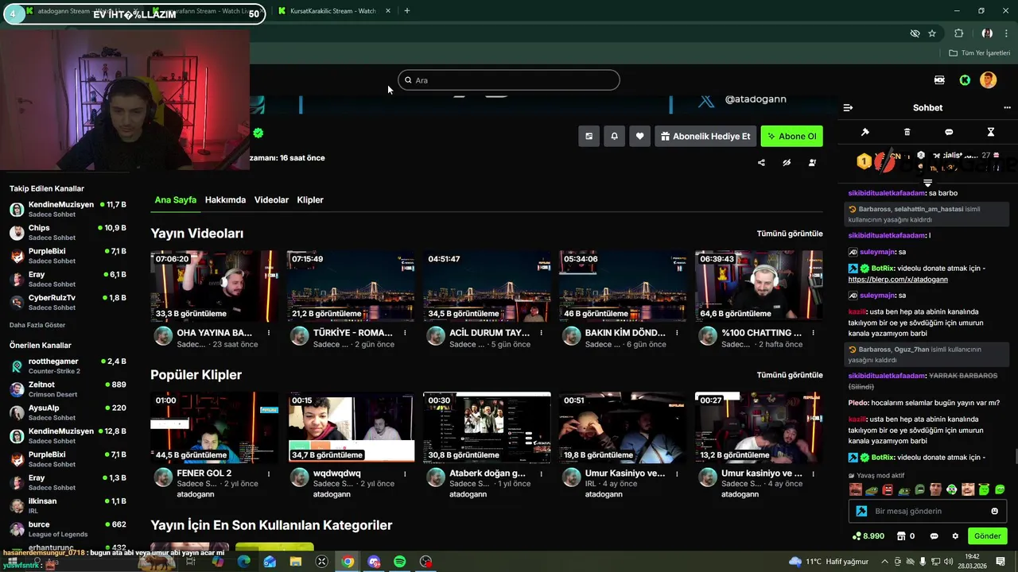Open browser extensions puzzle icon
This screenshot has height=572, width=1018.
pos(958,33)
